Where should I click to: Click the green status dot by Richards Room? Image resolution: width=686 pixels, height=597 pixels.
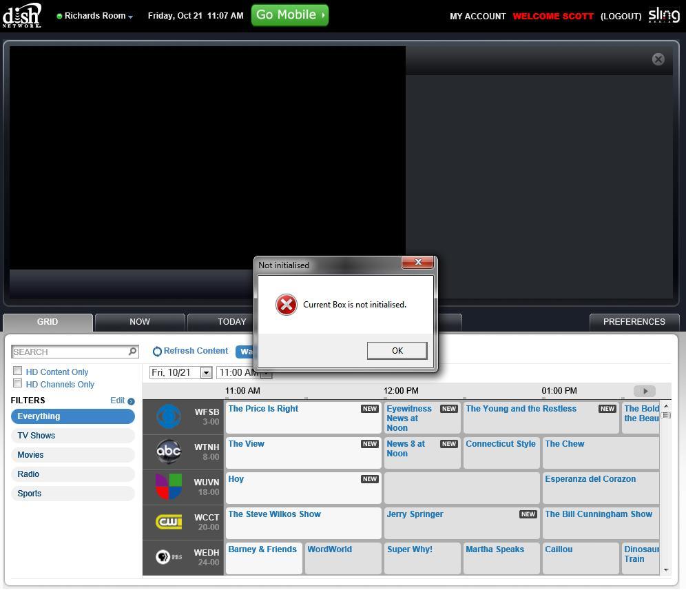[59, 17]
